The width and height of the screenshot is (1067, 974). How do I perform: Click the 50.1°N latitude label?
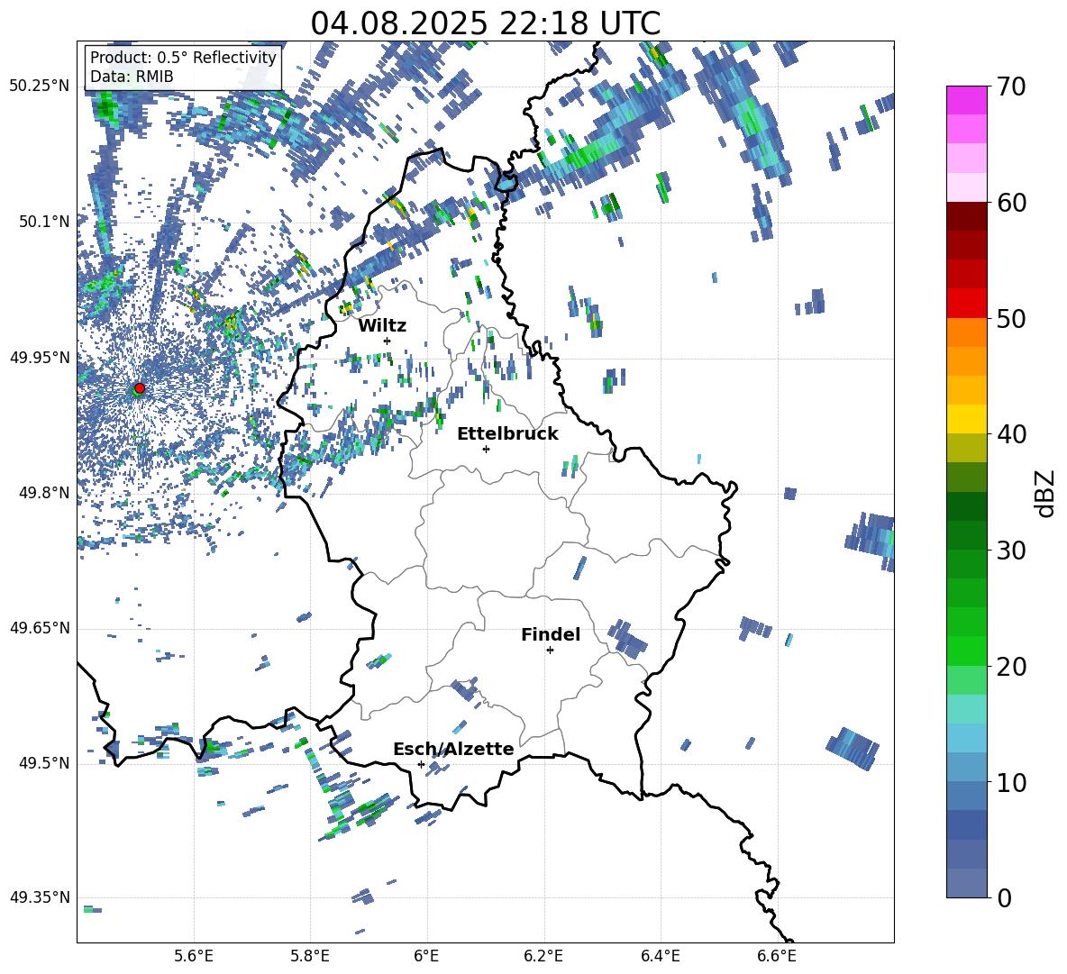[x=44, y=222]
